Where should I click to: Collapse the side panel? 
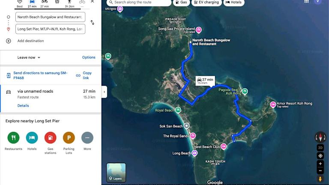[104, 91]
